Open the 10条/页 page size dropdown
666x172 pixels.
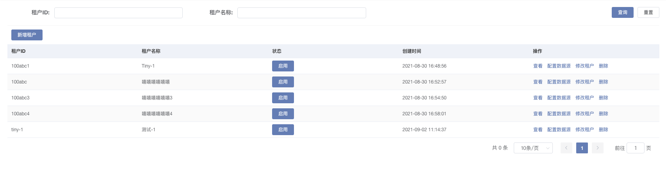tap(533, 148)
